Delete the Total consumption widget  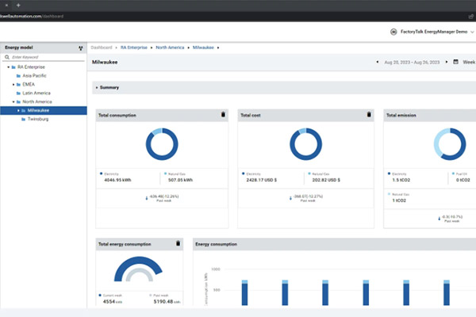[x=223, y=114]
